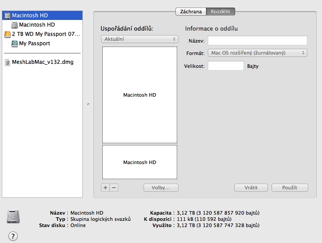Select highlighted 'Macintosh HD' disk row
The height and width of the screenshot is (243, 322).
point(43,16)
